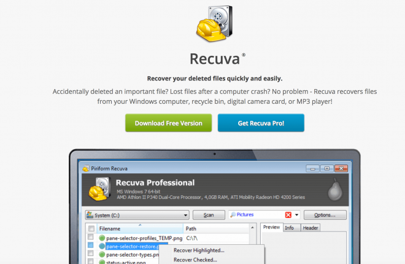Toggle the select-all checkbox in the header
This screenshot has width=405, height=264.
click(91, 228)
